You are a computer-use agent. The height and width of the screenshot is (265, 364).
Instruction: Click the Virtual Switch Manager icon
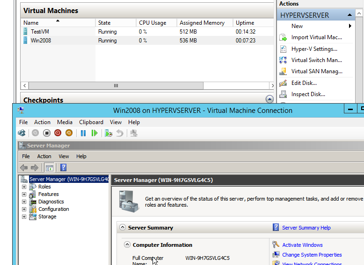pos(283,60)
